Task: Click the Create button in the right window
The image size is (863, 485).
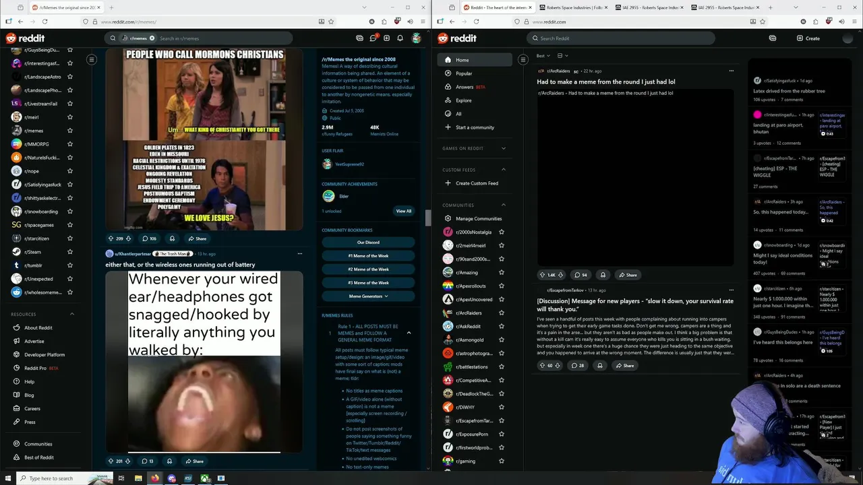Action: [x=808, y=38]
